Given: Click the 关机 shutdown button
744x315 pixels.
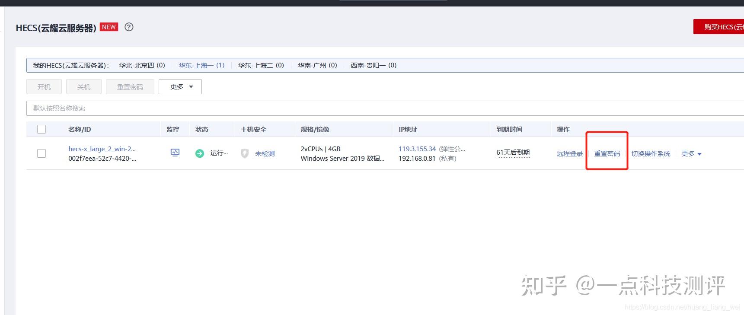Looking at the screenshot, I should click(84, 87).
